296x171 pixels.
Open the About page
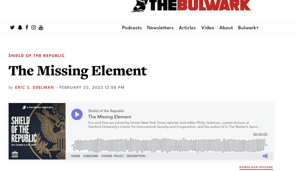(226, 28)
